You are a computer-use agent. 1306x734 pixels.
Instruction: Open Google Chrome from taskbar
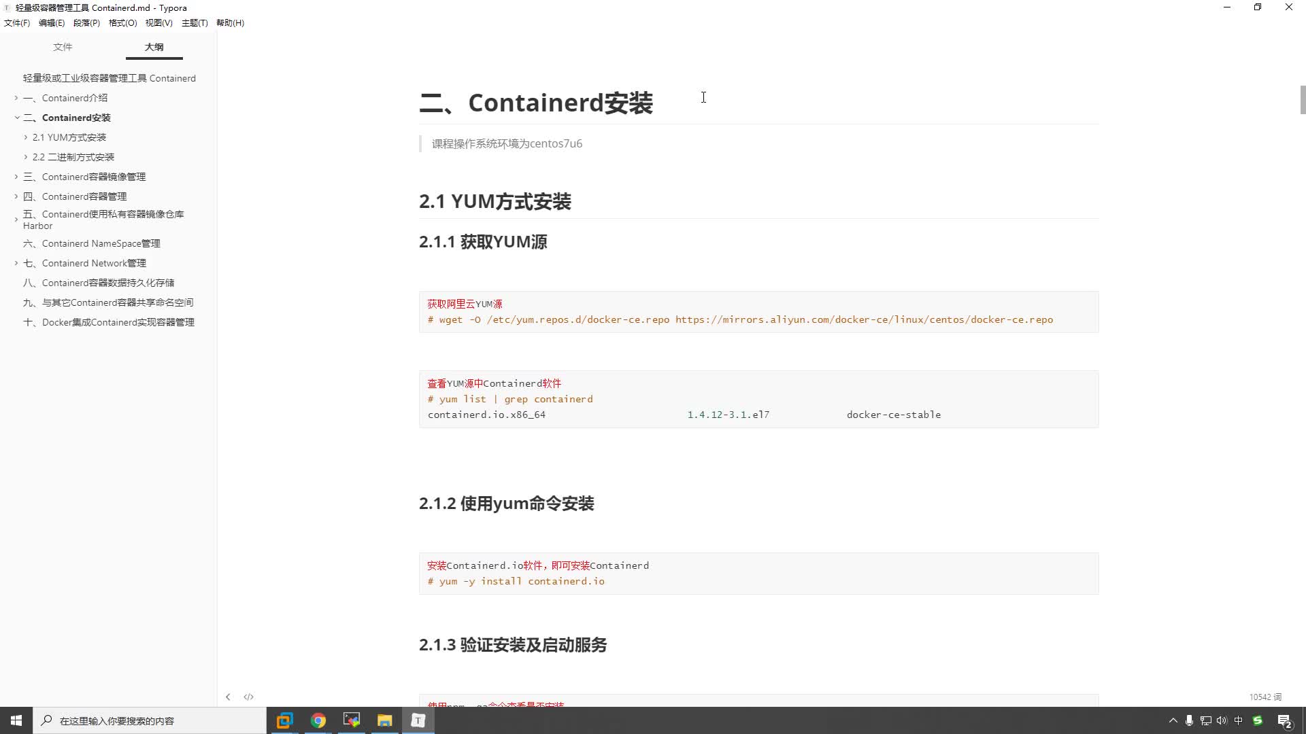click(x=318, y=720)
